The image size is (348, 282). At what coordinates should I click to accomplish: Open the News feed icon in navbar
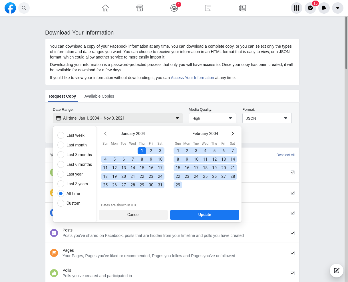coord(242,8)
